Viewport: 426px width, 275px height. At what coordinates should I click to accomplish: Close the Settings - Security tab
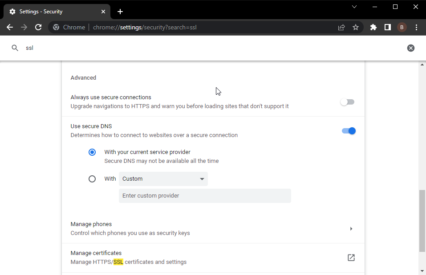click(103, 12)
